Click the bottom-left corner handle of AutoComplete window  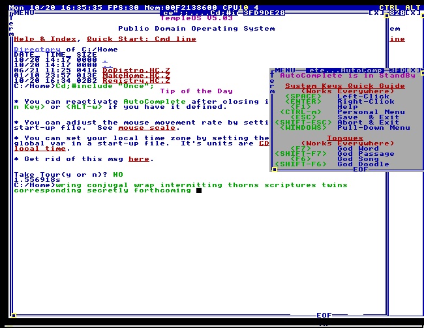tap(275, 170)
